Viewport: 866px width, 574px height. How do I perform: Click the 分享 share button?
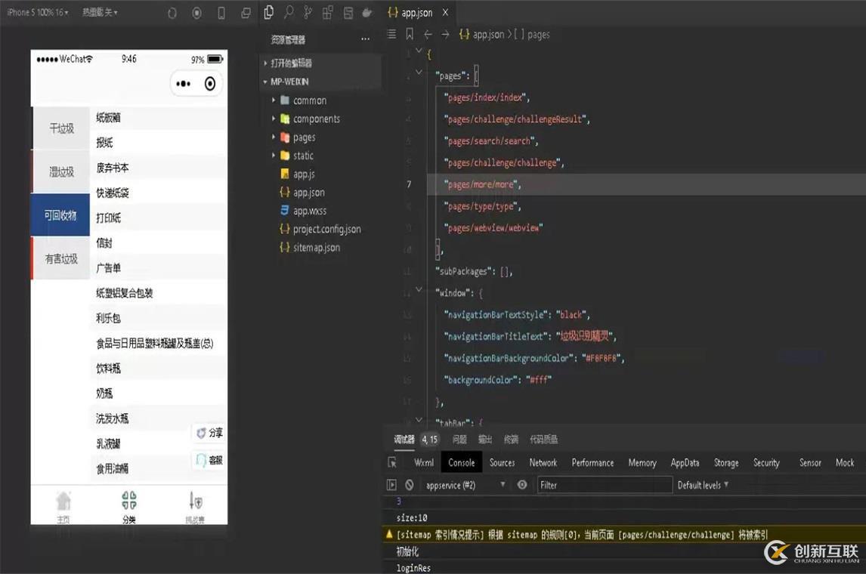(209, 433)
